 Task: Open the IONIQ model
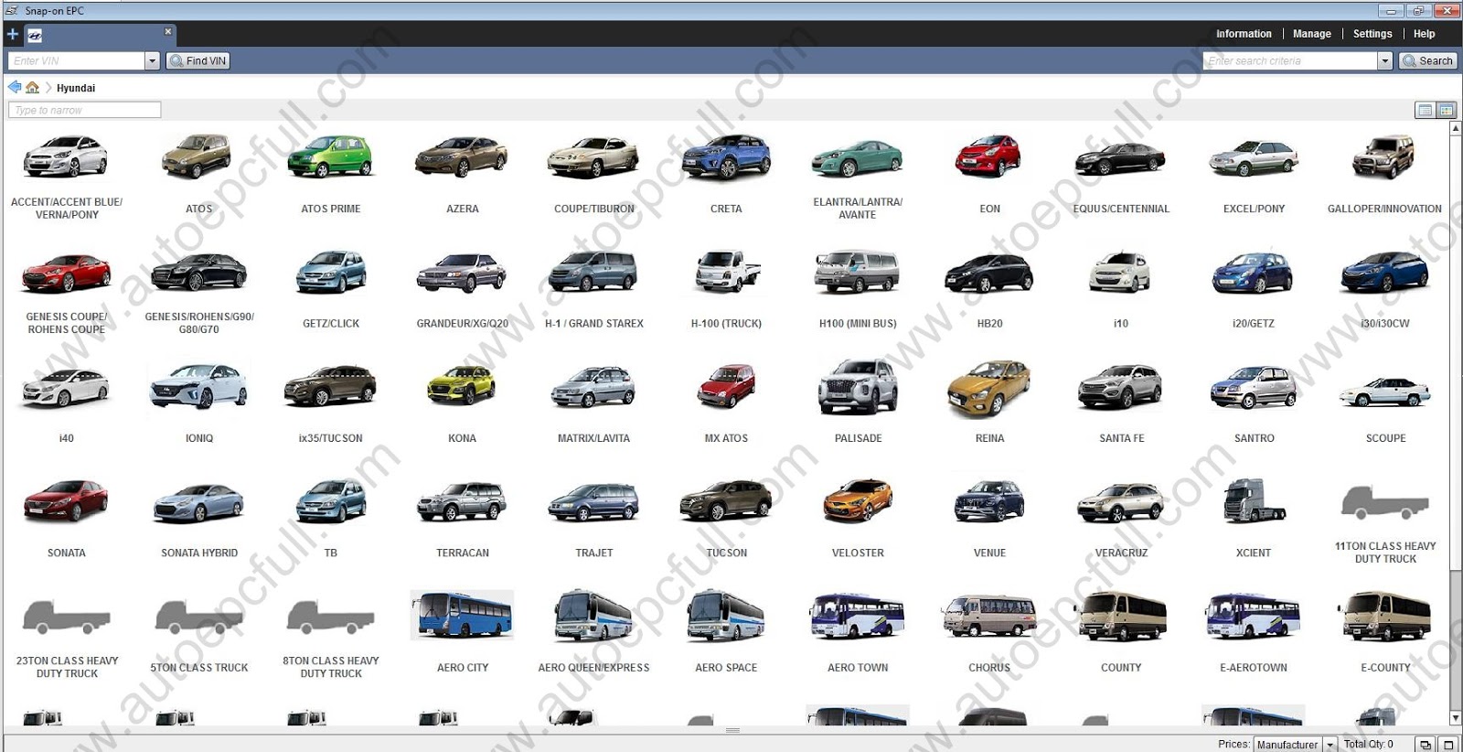tap(198, 403)
